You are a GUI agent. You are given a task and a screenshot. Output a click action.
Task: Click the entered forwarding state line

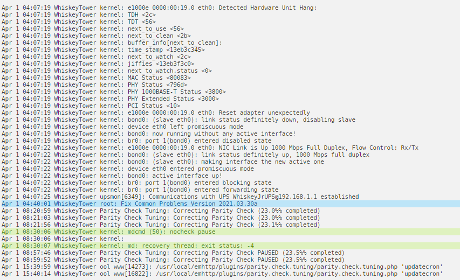140,190
